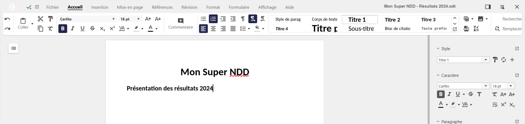This screenshot has height=124, width=525.
Task: Apply ribbon highlighting color swatch
Action: click(x=136, y=29)
